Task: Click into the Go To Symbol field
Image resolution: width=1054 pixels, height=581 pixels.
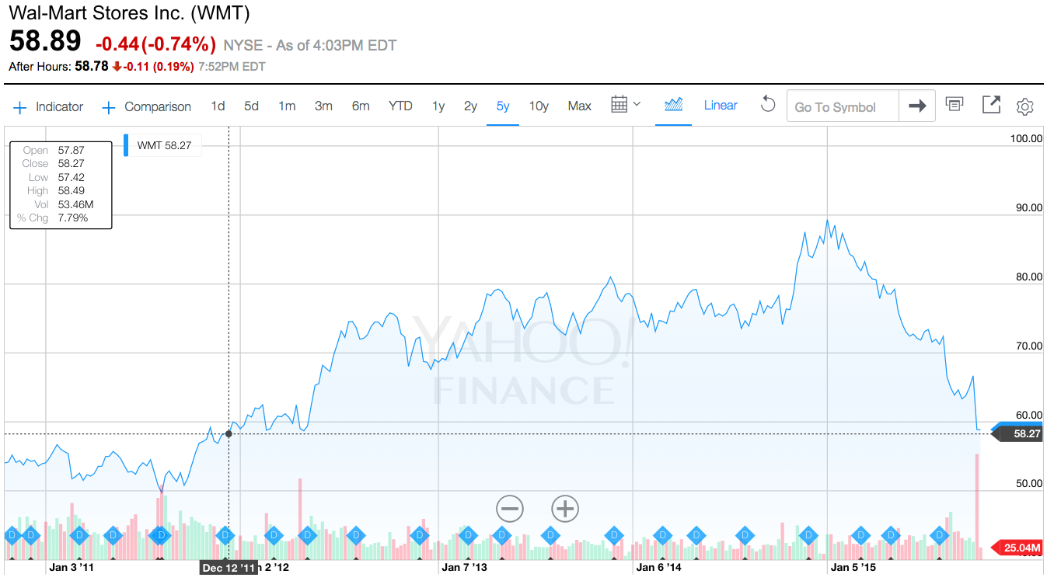Action: coord(843,107)
